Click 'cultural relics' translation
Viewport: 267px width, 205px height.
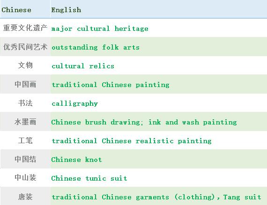tap(83, 66)
